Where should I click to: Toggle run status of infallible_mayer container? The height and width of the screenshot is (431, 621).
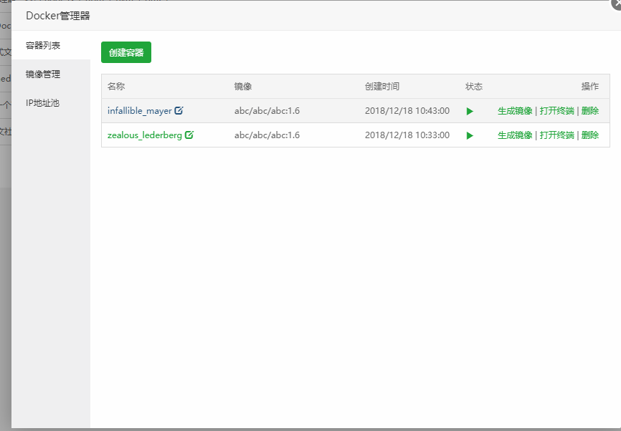point(470,111)
